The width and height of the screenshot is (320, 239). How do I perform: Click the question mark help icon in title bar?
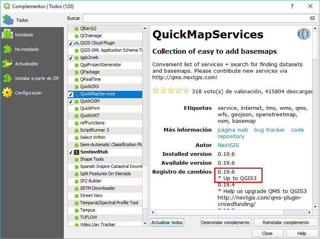292,6
